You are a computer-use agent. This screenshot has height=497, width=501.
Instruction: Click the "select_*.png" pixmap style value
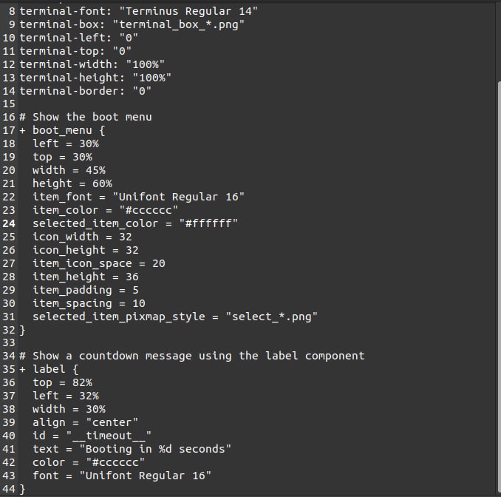point(271,317)
